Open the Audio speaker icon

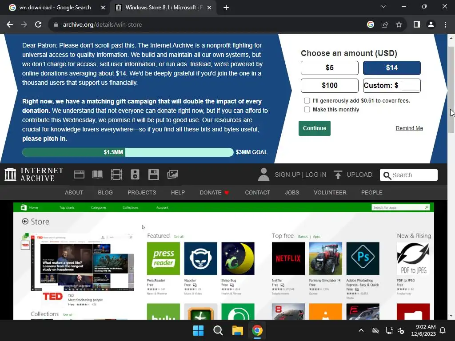[135, 174]
